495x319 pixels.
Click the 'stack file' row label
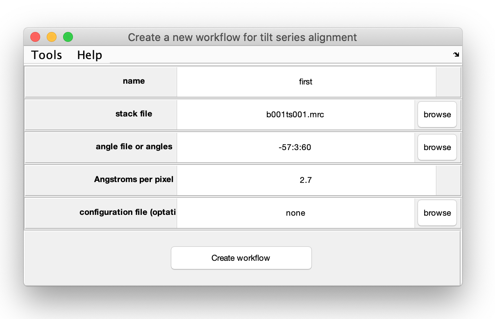point(134,114)
